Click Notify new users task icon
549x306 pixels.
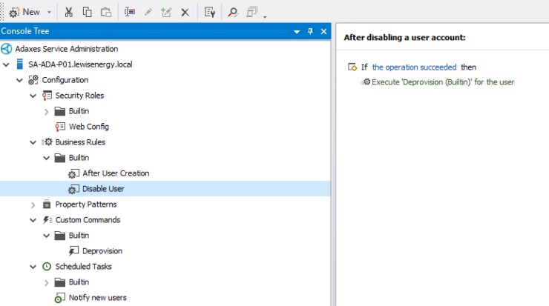click(60, 298)
